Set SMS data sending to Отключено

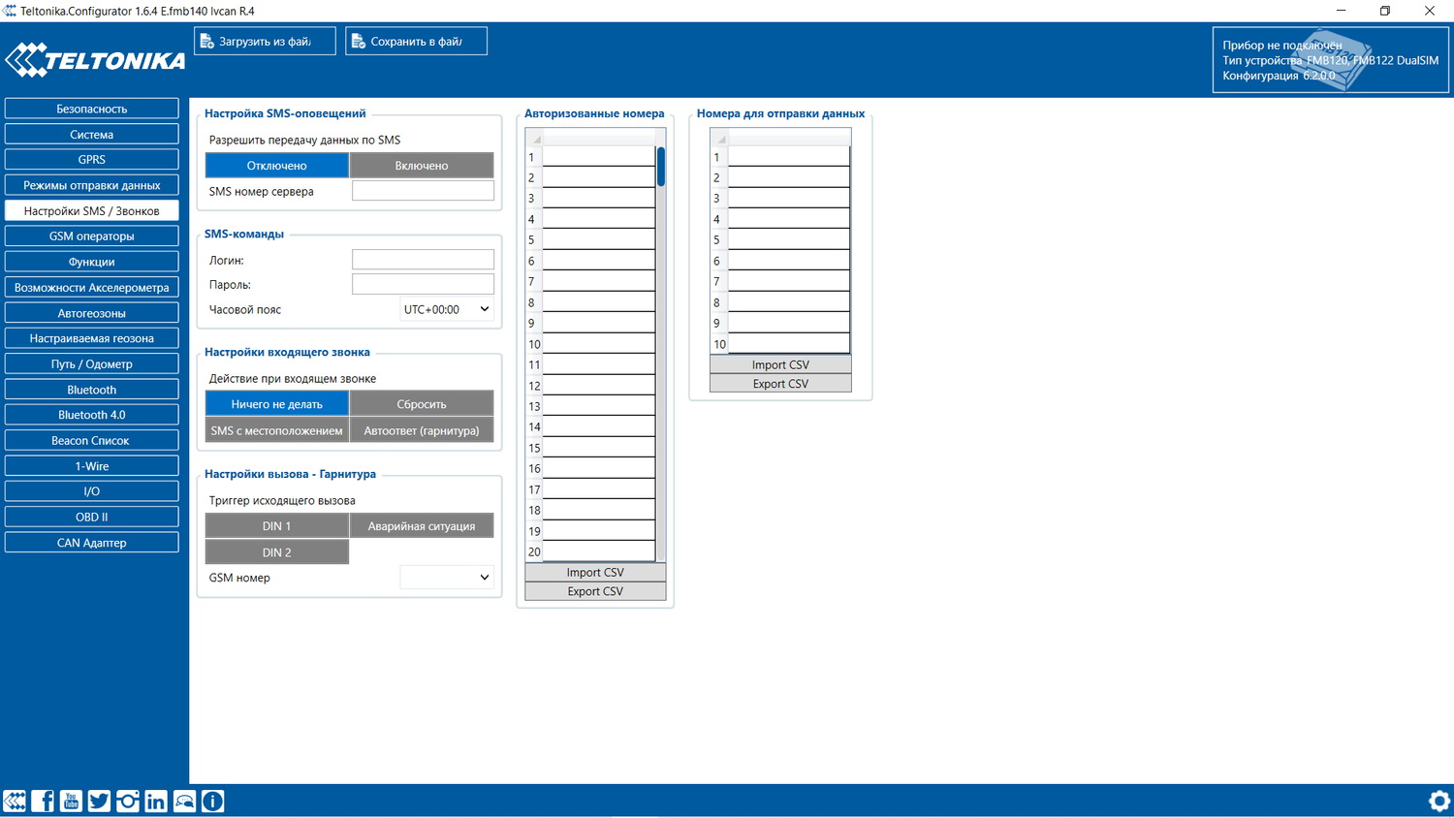pyautogui.click(x=276, y=165)
